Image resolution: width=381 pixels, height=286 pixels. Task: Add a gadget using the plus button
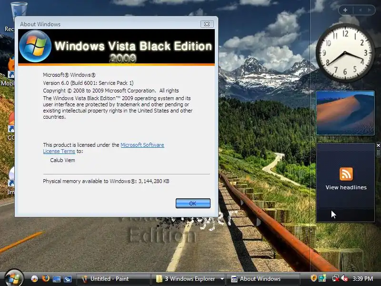coord(345,10)
